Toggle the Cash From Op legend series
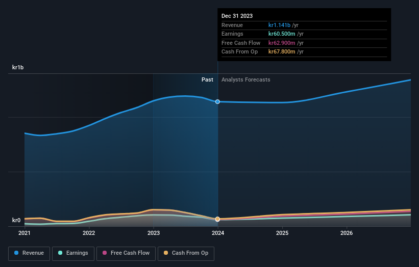This screenshot has width=419, height=267. point(186,253)
